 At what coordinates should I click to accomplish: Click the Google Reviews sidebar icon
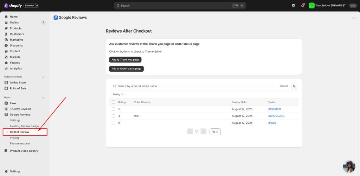pos(6,115)
